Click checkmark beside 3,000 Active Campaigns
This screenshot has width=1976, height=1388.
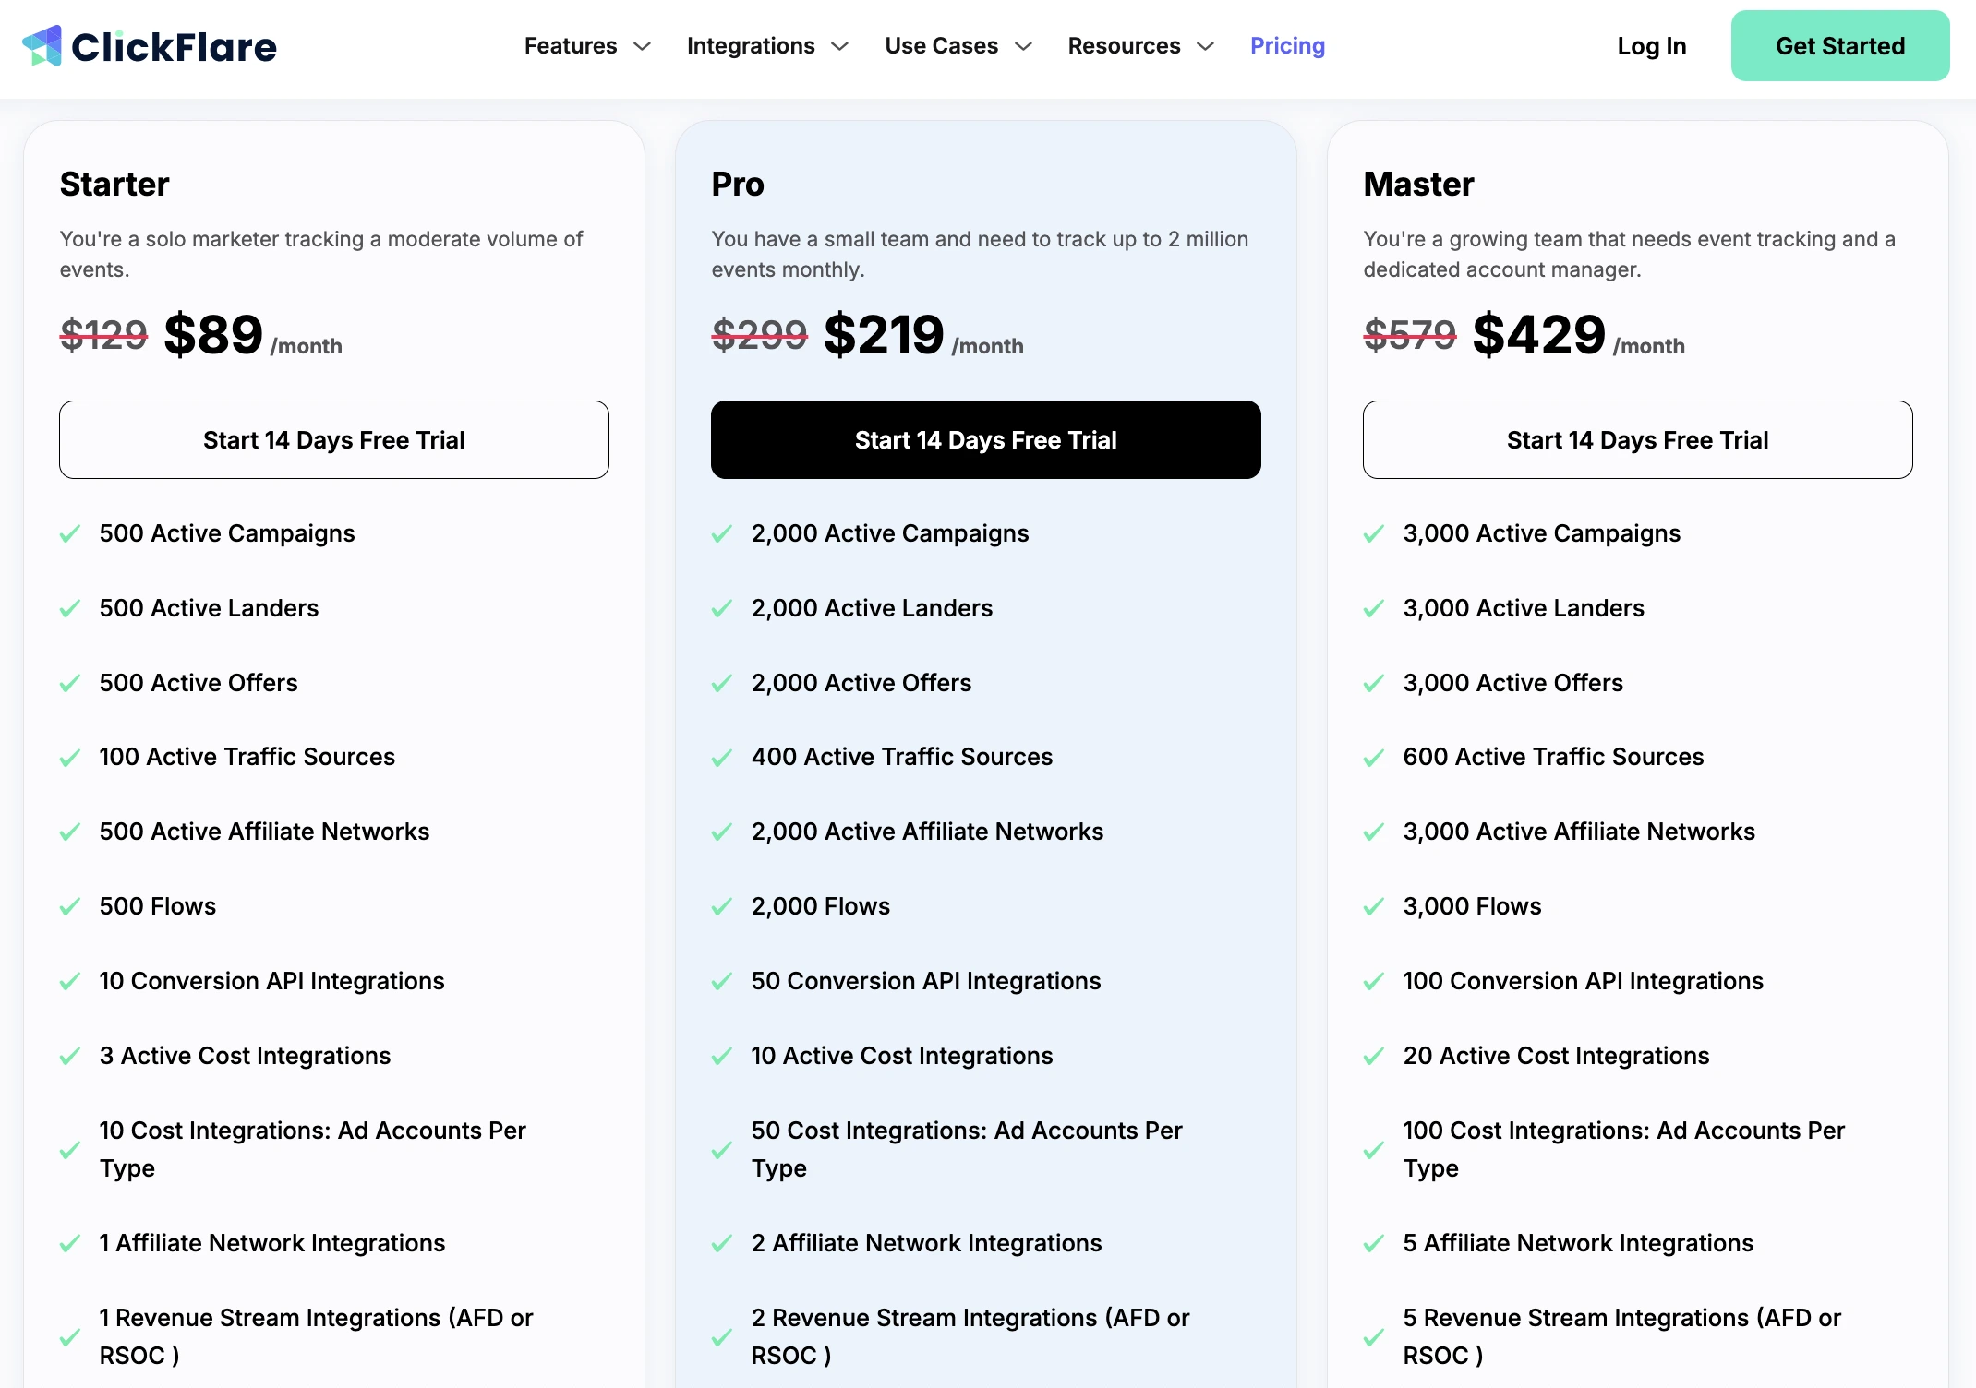coord(1374,534)
